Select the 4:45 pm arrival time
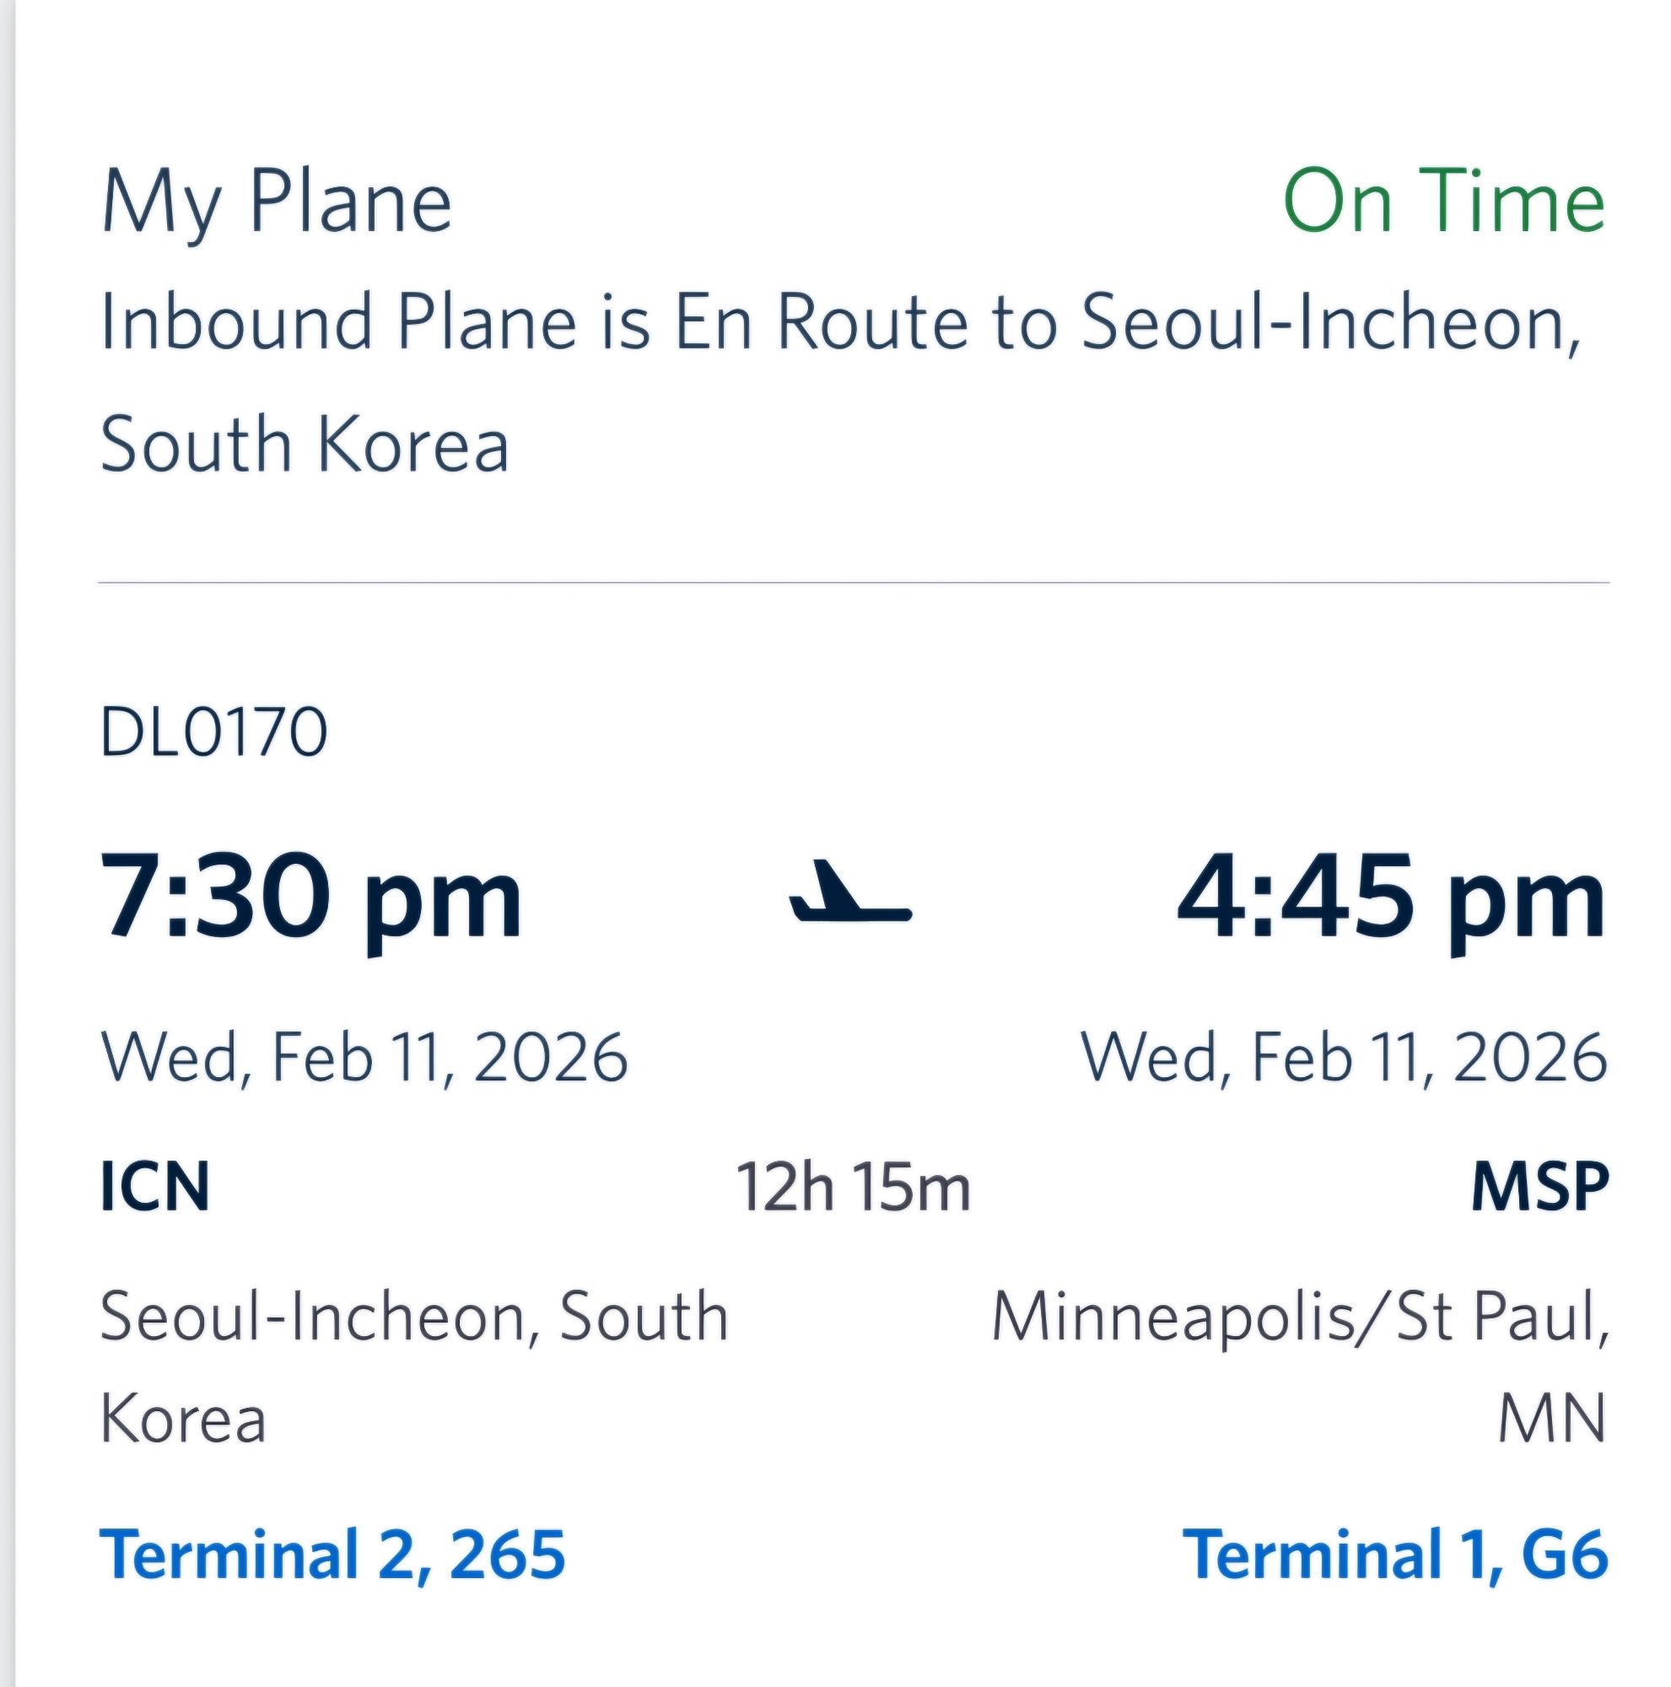 click(1391, 897)
